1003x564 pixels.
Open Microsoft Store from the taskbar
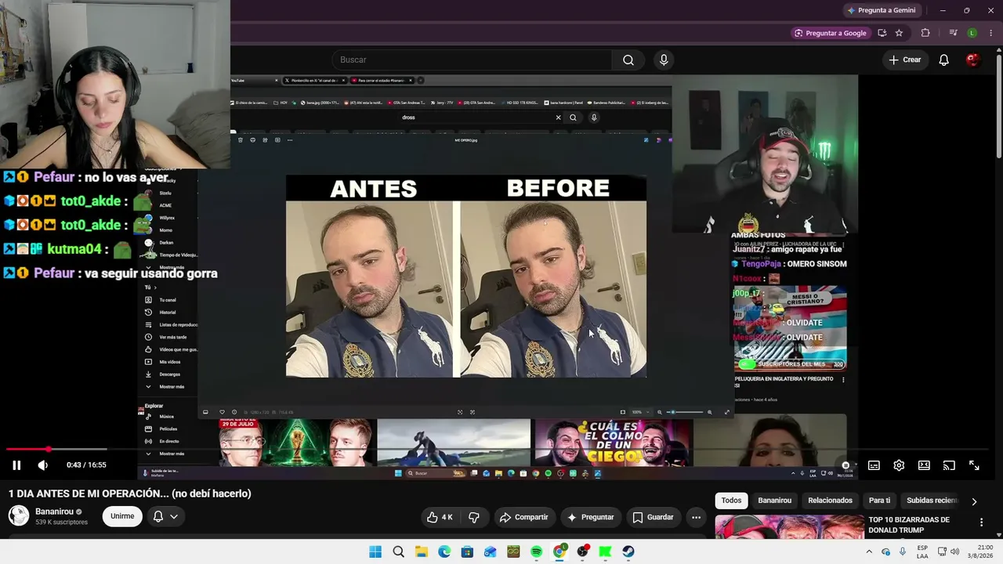click(x=467, y=551)
